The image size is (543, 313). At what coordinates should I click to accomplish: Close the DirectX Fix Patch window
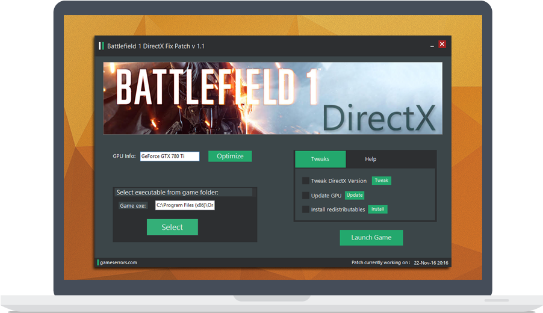(x=442, y=45)
